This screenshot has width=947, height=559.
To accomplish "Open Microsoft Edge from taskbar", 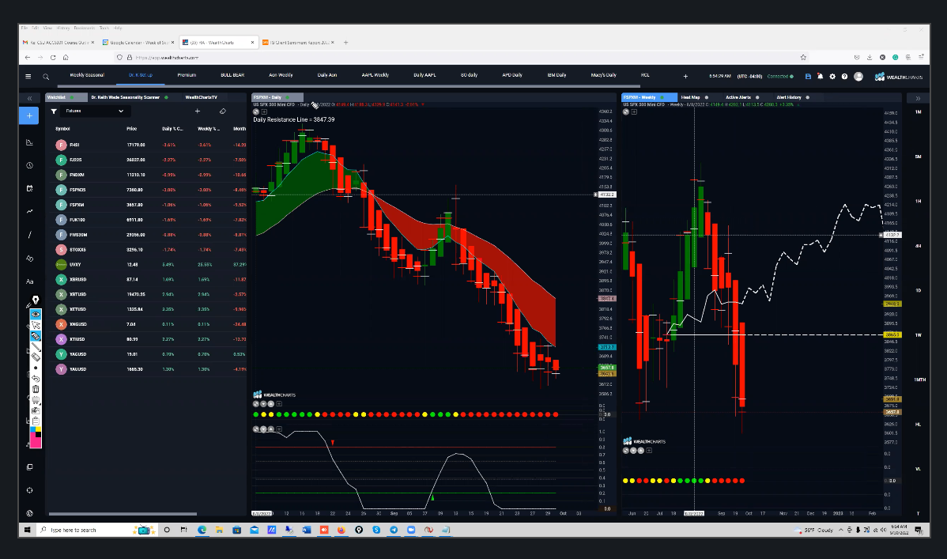I will tap(202, 530).
